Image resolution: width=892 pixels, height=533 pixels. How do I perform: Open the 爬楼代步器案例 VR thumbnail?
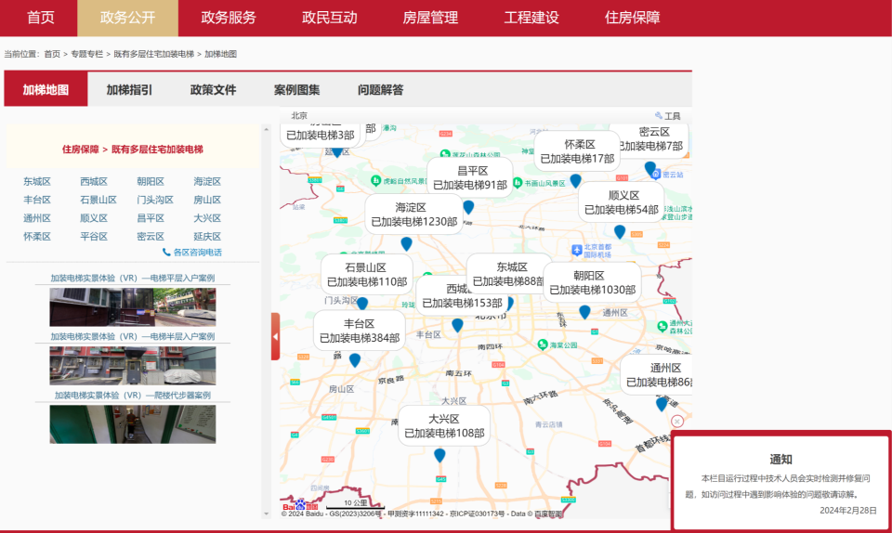coord(133,424)
